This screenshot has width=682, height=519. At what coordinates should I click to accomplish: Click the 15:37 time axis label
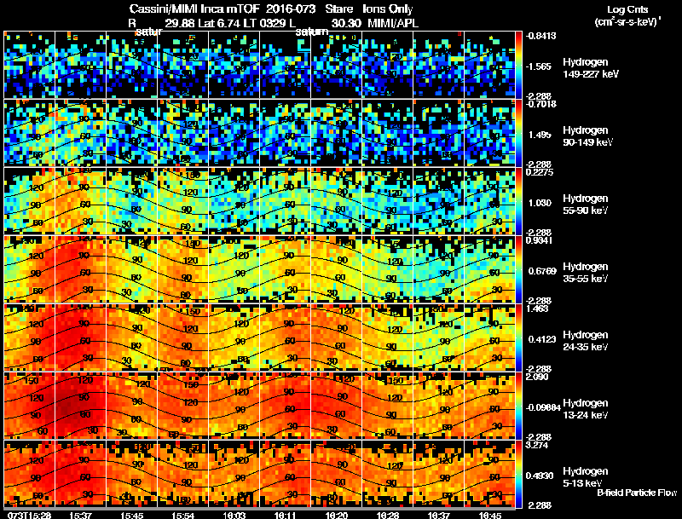pyautogui.click(x=80, y=515)
